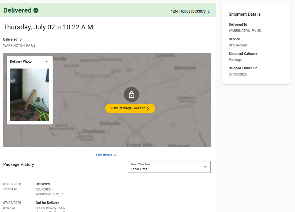Click the Delivery Photo panel title
295x212 pixels.
pos(21,62)
